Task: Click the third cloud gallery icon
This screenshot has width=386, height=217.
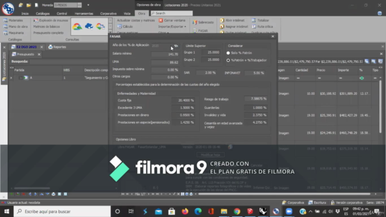Action: 101,26
